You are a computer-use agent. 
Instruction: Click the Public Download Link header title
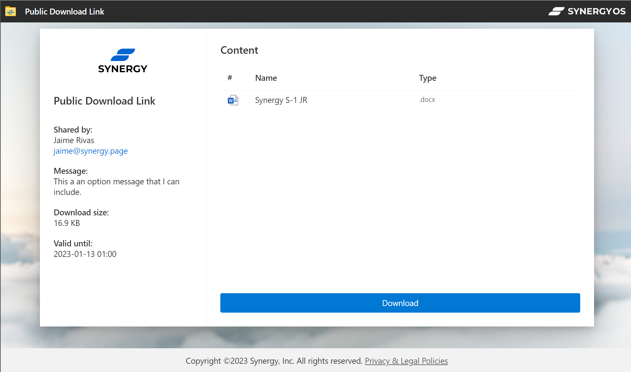[x=65, y=12]
